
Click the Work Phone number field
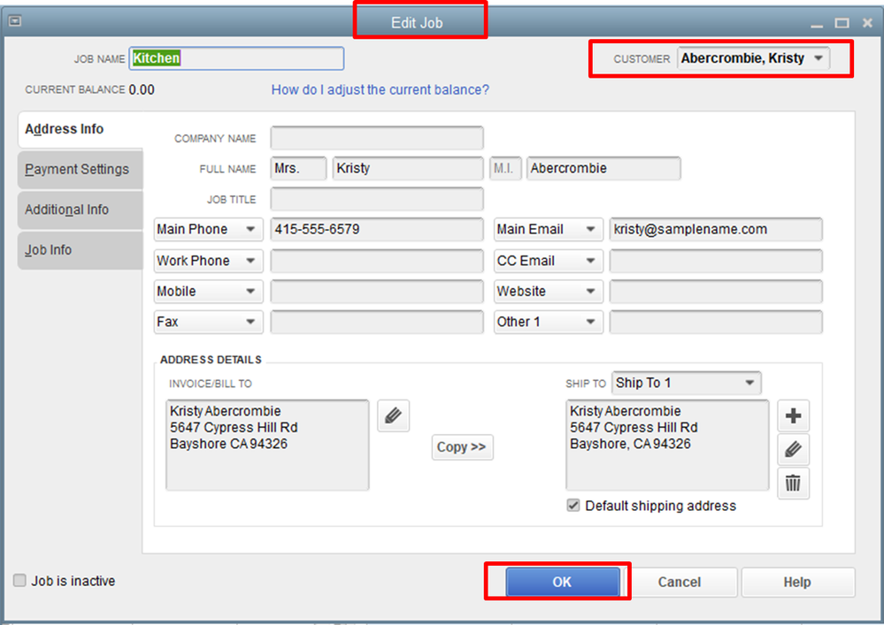tap(377, 261)
